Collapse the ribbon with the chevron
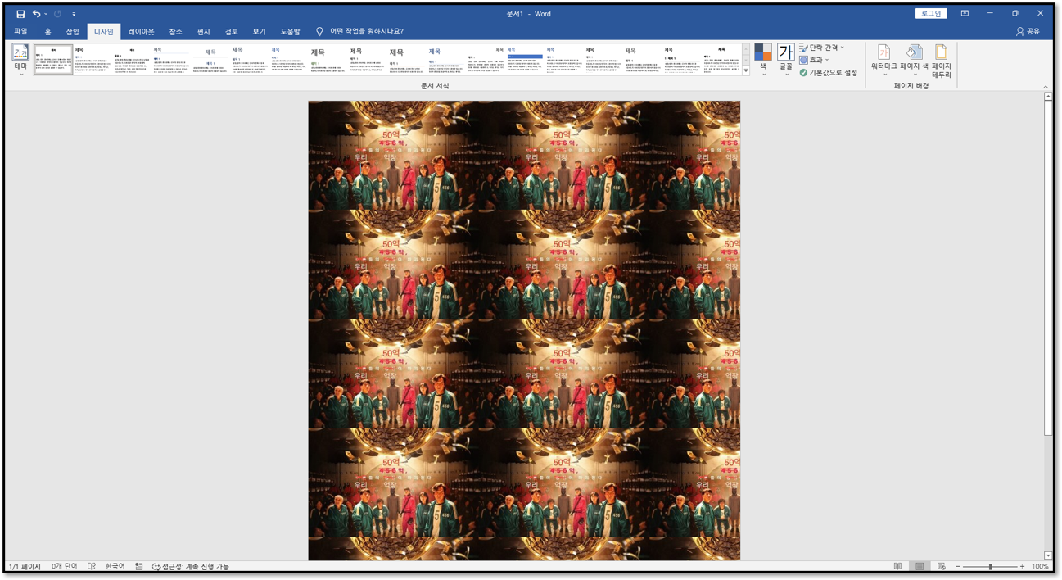 point(1046,87)
